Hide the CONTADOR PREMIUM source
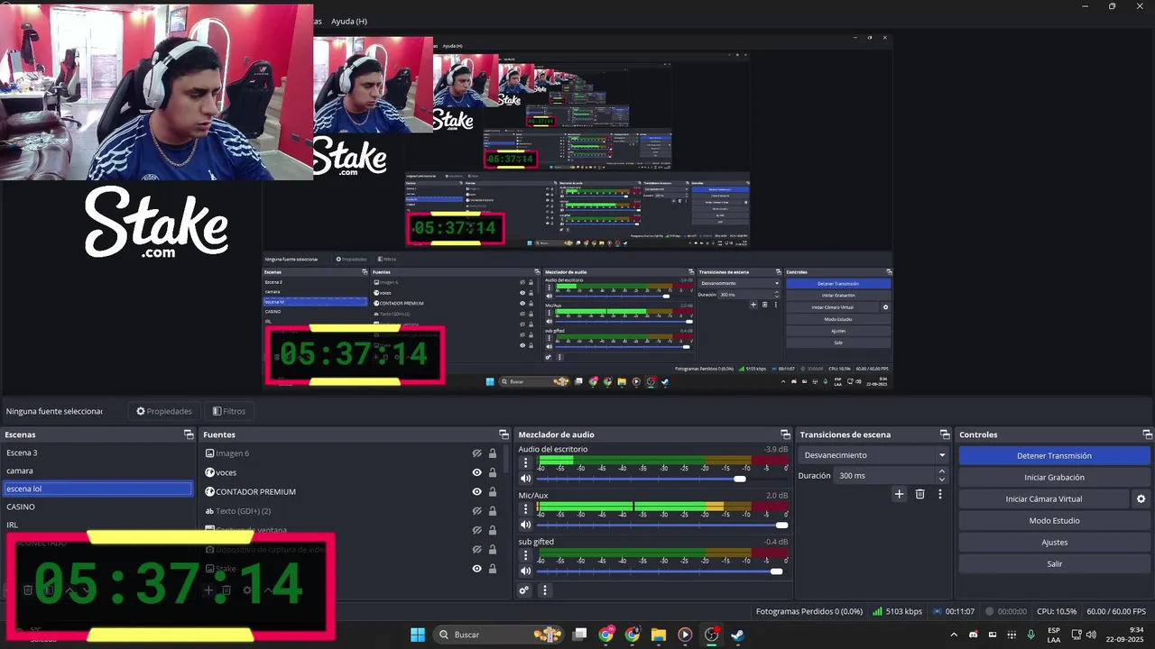The width and height of the screenshot is (1155, 649). [x=477, y=491]
